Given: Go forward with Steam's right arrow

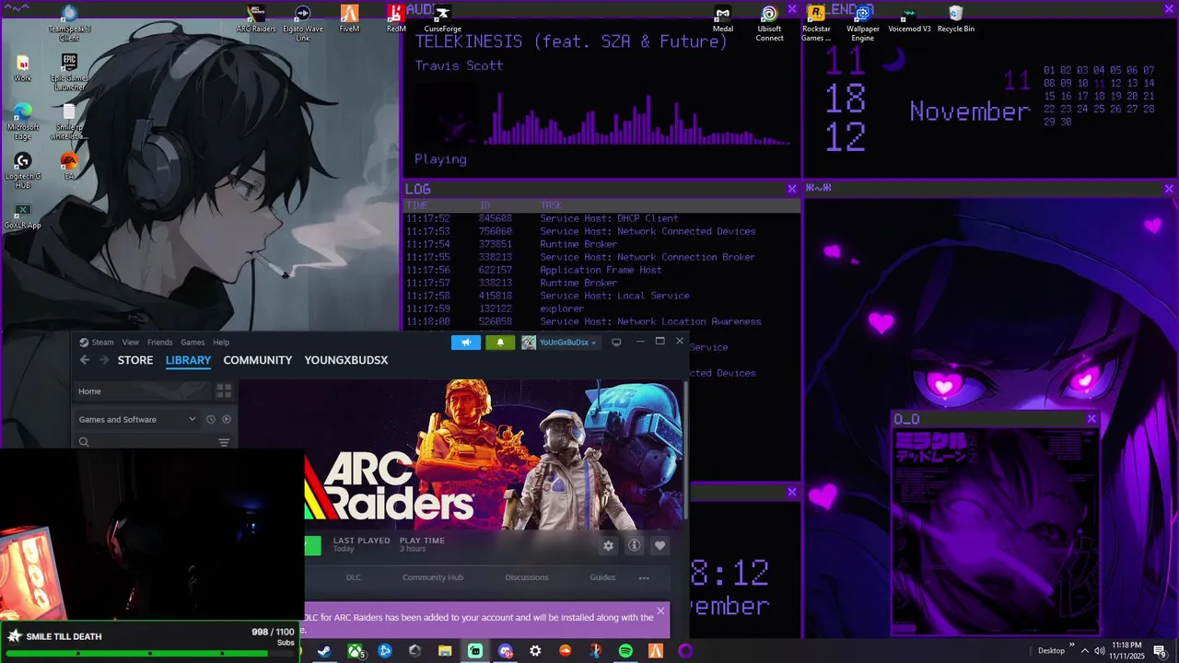Looking at the screenshot, I should [x=104, y=360].
